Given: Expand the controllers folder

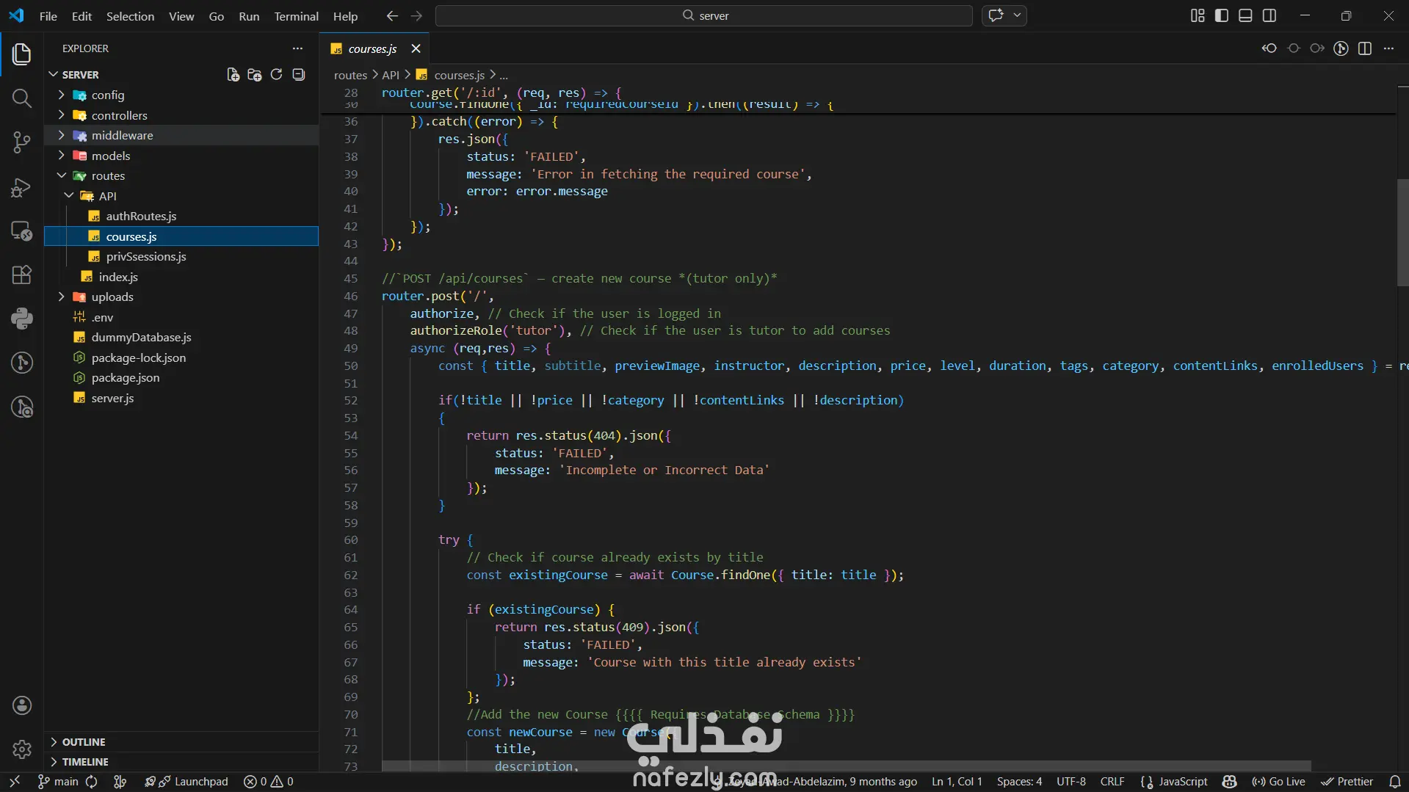Looking at the screenshot, I should click(x=181, y=115).
